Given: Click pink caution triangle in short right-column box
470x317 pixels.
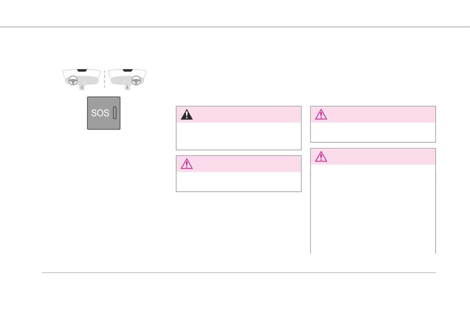Looking at the screenshot, I should 321,115.
